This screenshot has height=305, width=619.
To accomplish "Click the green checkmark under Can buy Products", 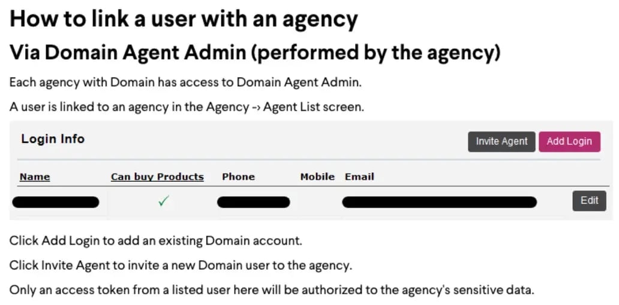I will 163,202.
